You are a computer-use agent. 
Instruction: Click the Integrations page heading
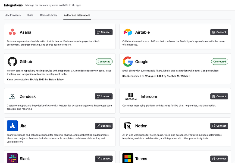pos(13,5)
